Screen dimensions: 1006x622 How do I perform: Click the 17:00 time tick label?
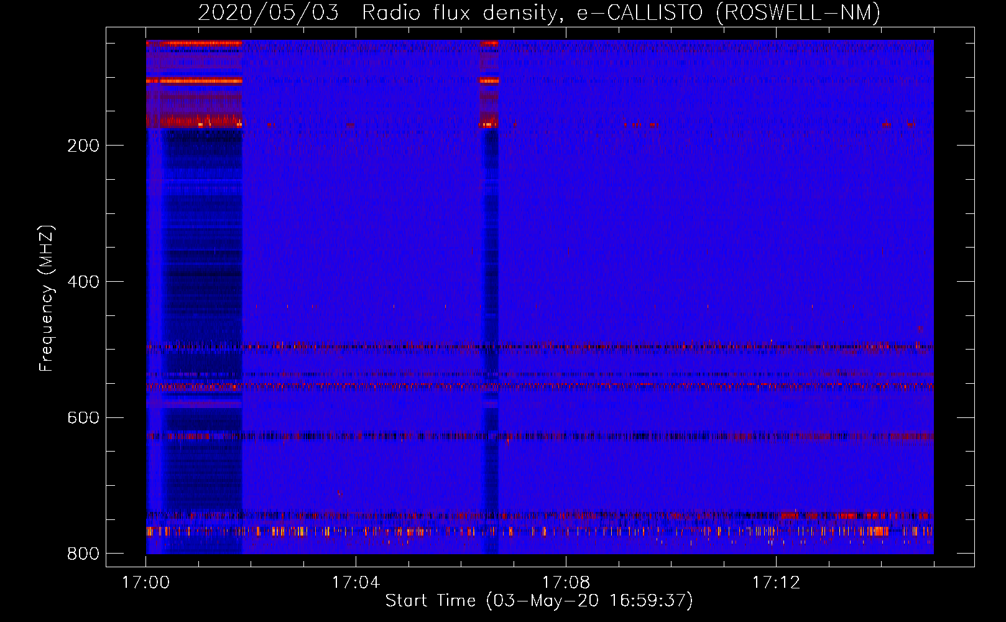(x=146, y=583)
